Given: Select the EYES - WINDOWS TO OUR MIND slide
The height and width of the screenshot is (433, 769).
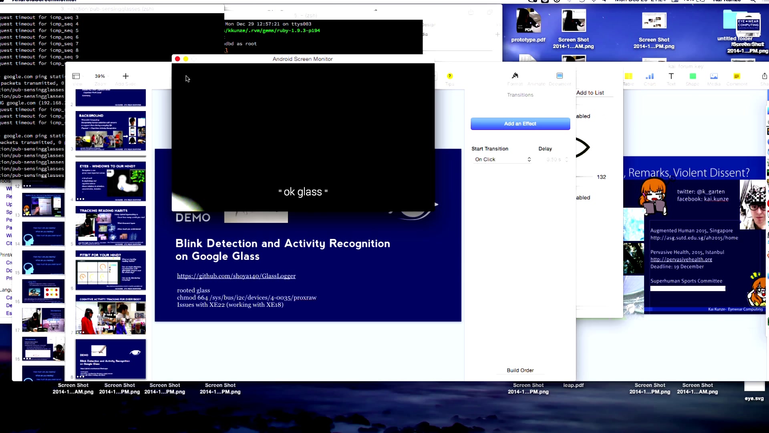Looking at the screenshot, I should (x=111, y=181).
